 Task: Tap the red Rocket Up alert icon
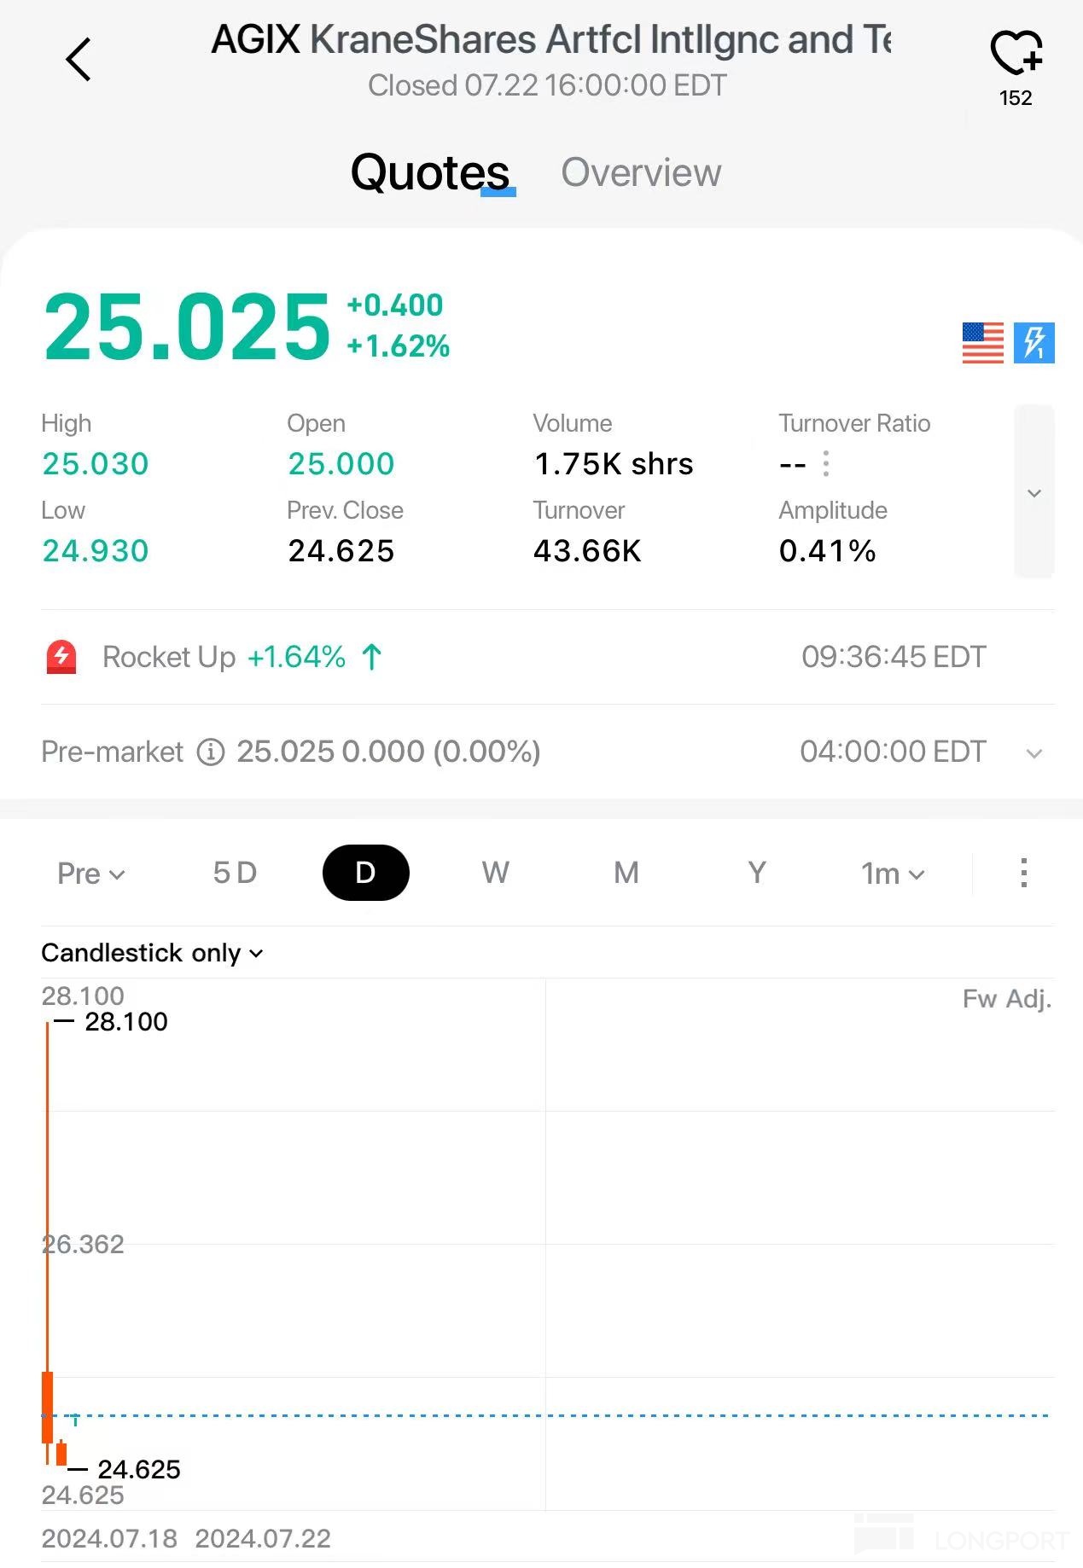point(61,657)
